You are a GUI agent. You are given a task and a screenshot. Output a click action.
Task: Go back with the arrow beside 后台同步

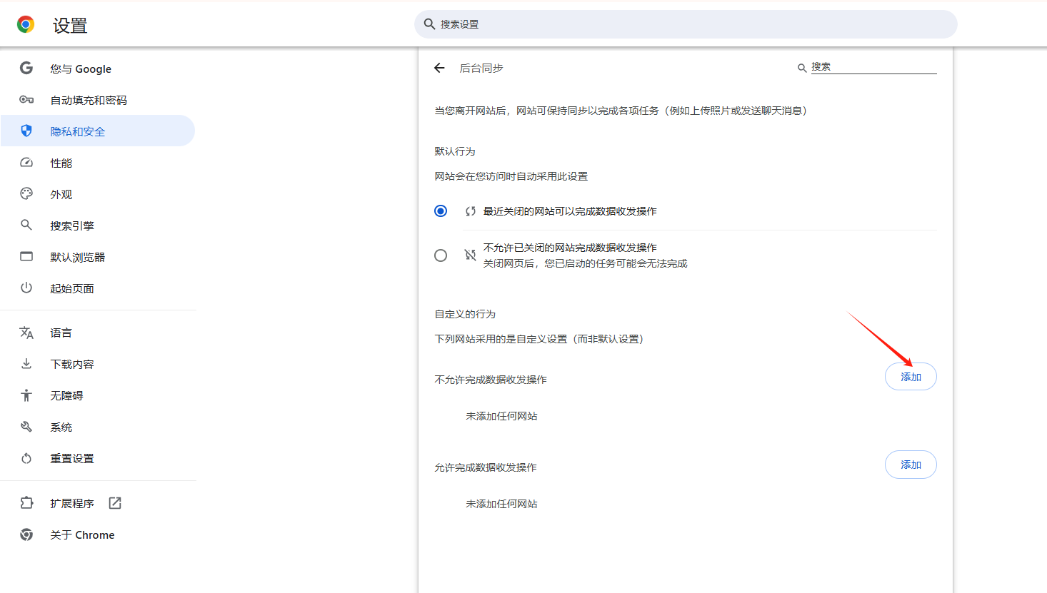[x=439, y=68]
